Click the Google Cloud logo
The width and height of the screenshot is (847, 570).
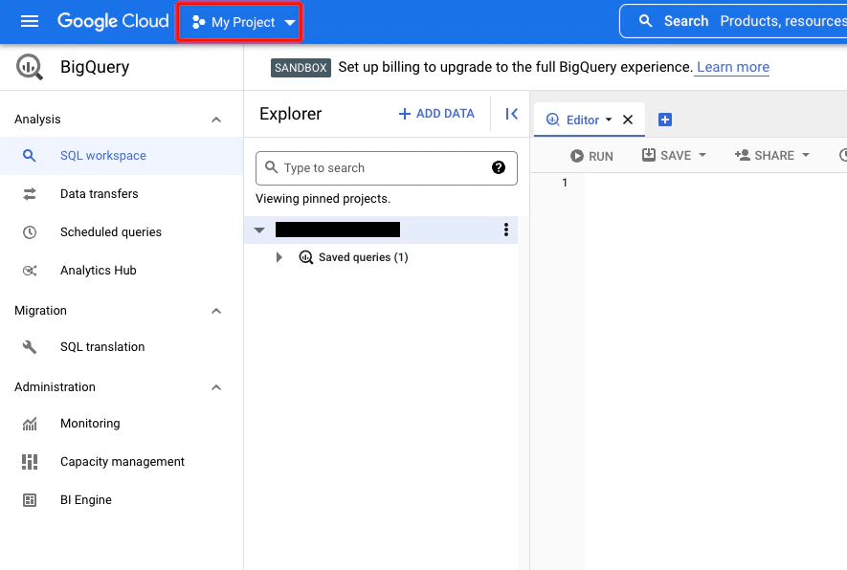(x=113, y=22)
